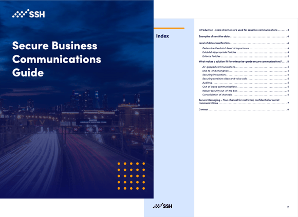298x217 pixels.
Task: Open index entry 'Auditing'
Action: 246,83
